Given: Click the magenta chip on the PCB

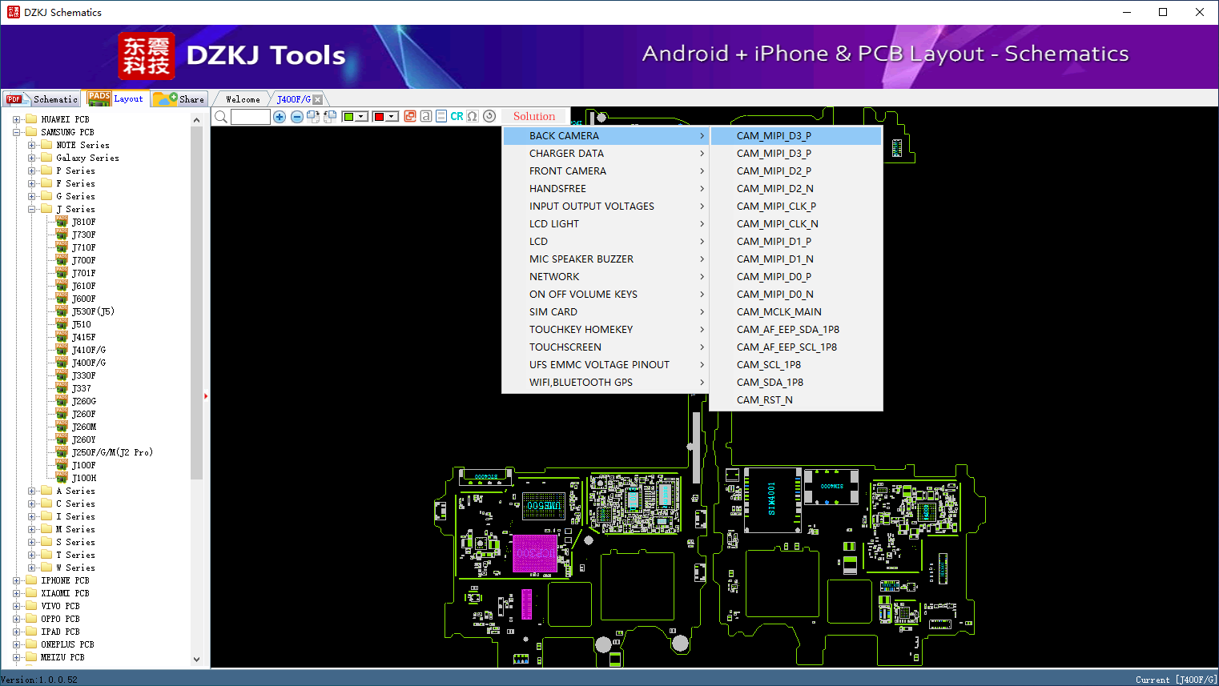Looking at the screenshot, I should click(x=534, y=554).
